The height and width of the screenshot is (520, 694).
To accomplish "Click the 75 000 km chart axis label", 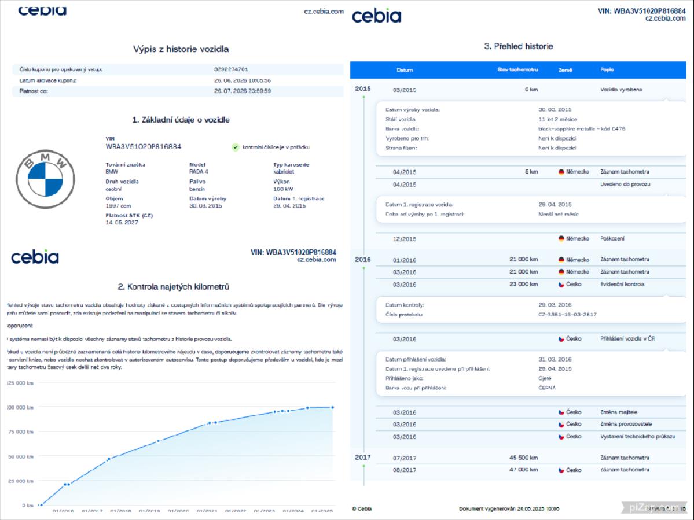I will pyautogui.click(x=21, y=432).
